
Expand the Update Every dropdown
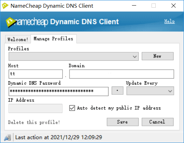(150, 91)
